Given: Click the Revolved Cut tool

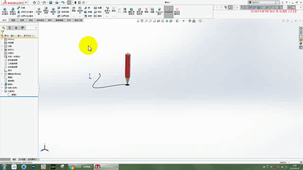Looking at the screenshot, I should click(x=53, y=11).
